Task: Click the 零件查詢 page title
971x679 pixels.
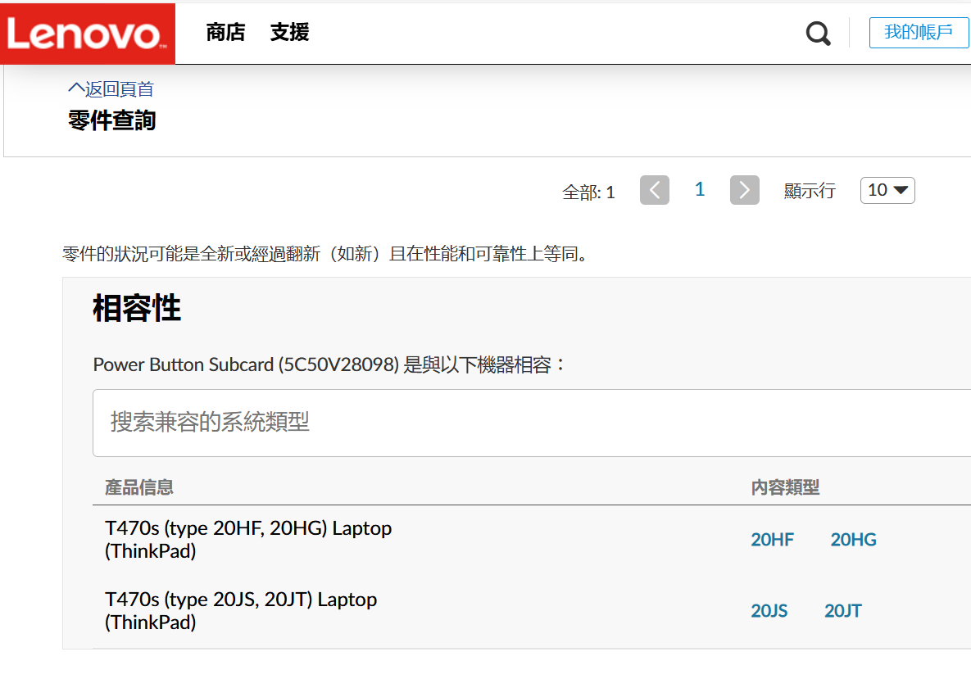Action: tap(112, 120)
